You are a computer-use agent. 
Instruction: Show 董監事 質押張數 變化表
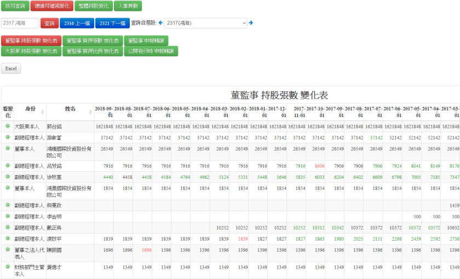pyautogui.click(x=91, y=40)
